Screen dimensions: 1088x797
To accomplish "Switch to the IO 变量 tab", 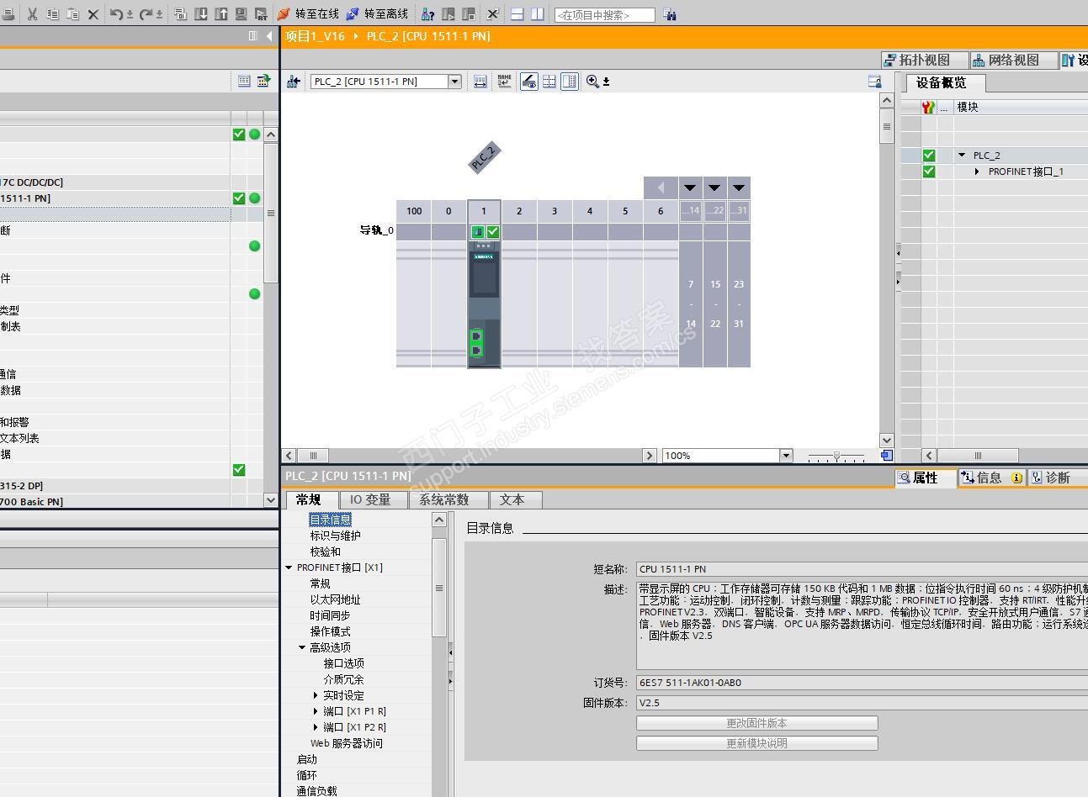I will point(370,499).
